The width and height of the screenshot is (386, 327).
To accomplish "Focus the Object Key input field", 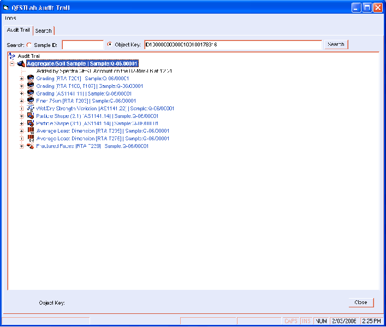I will coord(233,45).
